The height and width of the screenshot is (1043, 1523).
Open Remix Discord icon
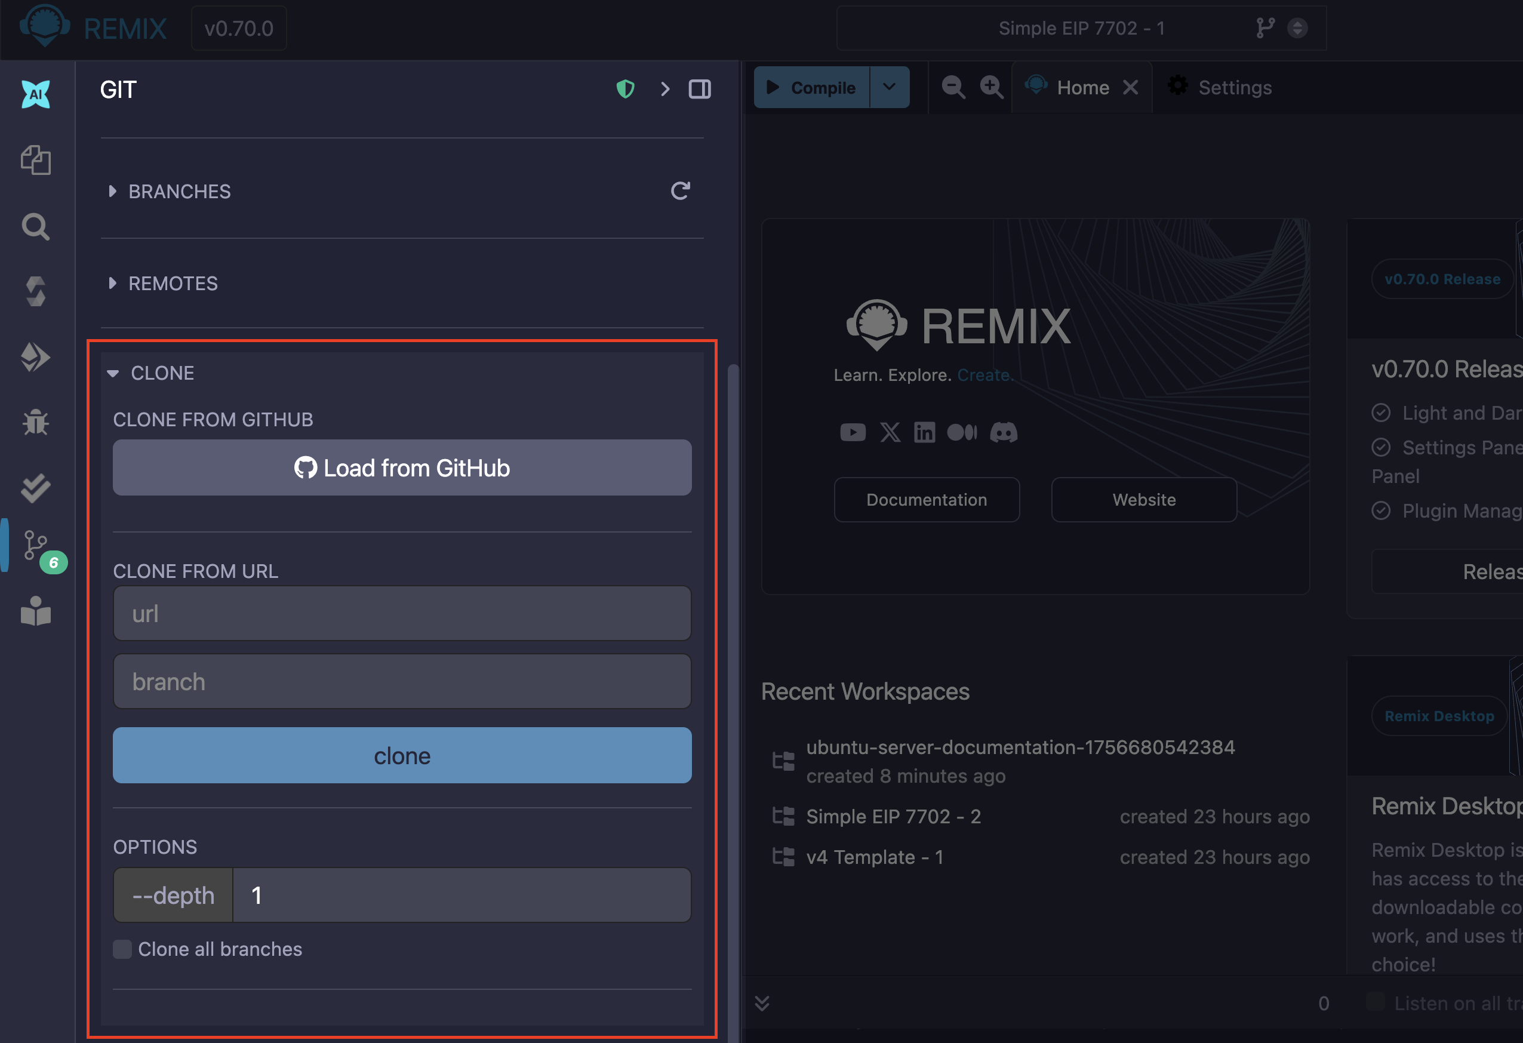tap(1004, 432)
